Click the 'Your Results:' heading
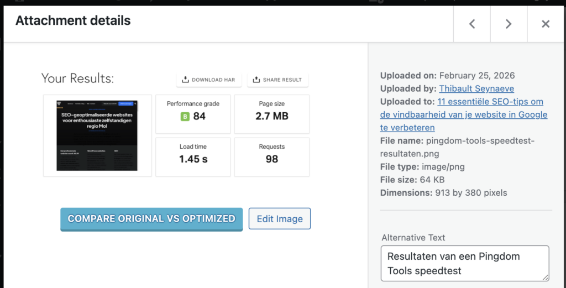This screenshot has width=566, height=288. coord(77,78)
